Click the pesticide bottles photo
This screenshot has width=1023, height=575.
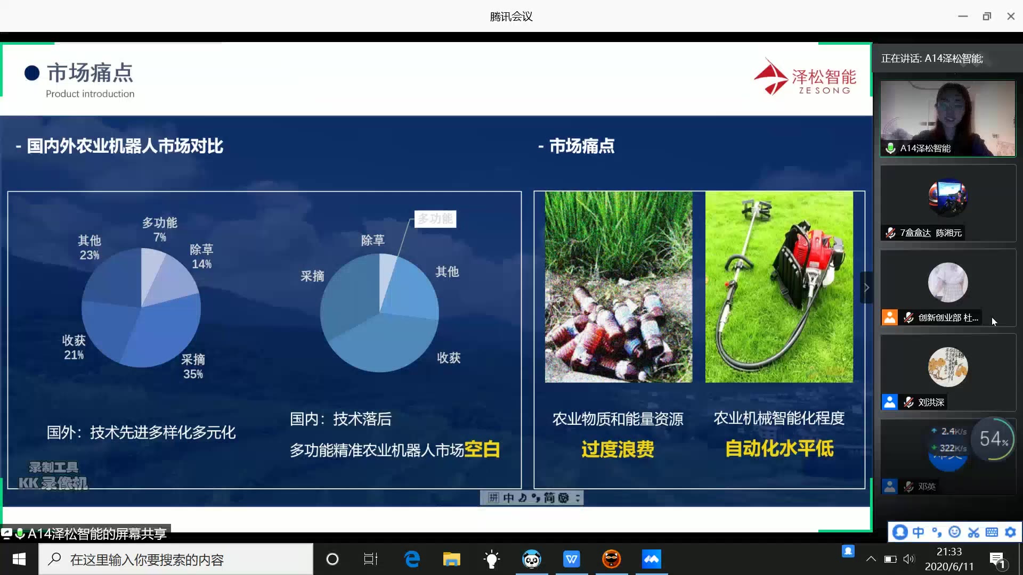(x=619, y=287)
